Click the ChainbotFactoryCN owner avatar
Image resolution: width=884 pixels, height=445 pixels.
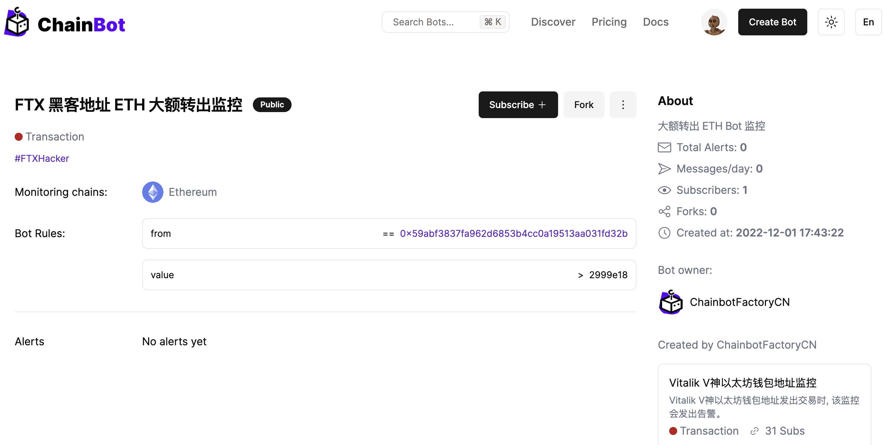tap(671, 302)
